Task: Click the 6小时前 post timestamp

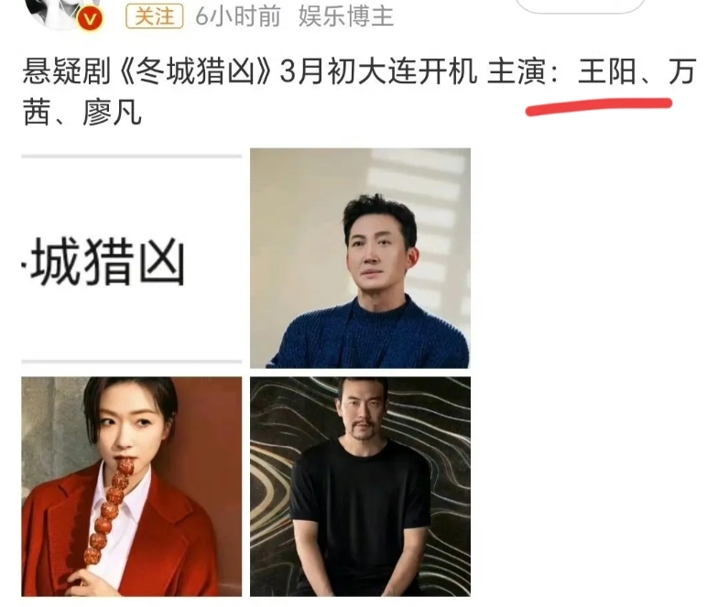Action: coord(238,16)
